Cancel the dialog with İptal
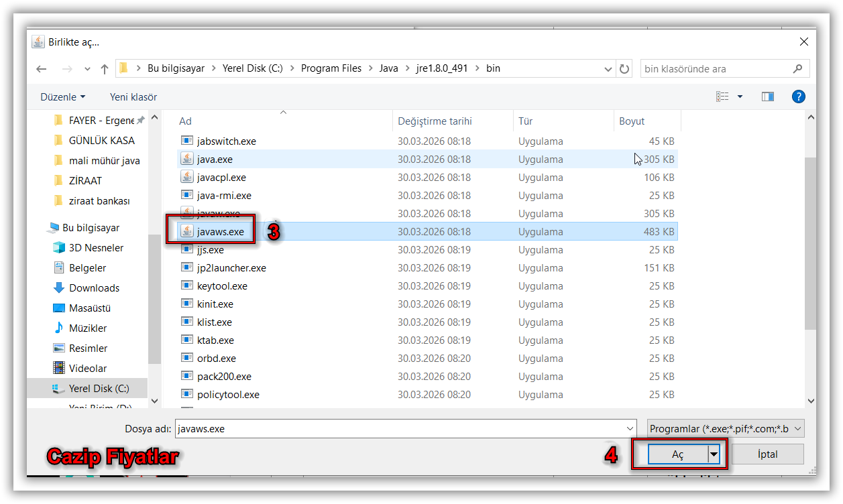Screen dimensions: 843x504 click(x=767, y=454)
